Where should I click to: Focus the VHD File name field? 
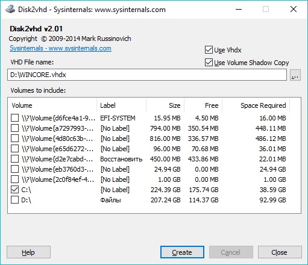(x=147, y=75)
